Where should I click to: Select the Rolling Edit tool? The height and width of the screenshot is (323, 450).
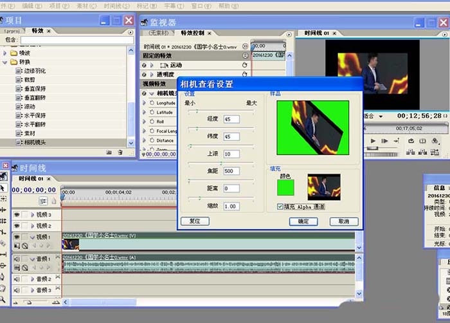[x=3, y=221]
